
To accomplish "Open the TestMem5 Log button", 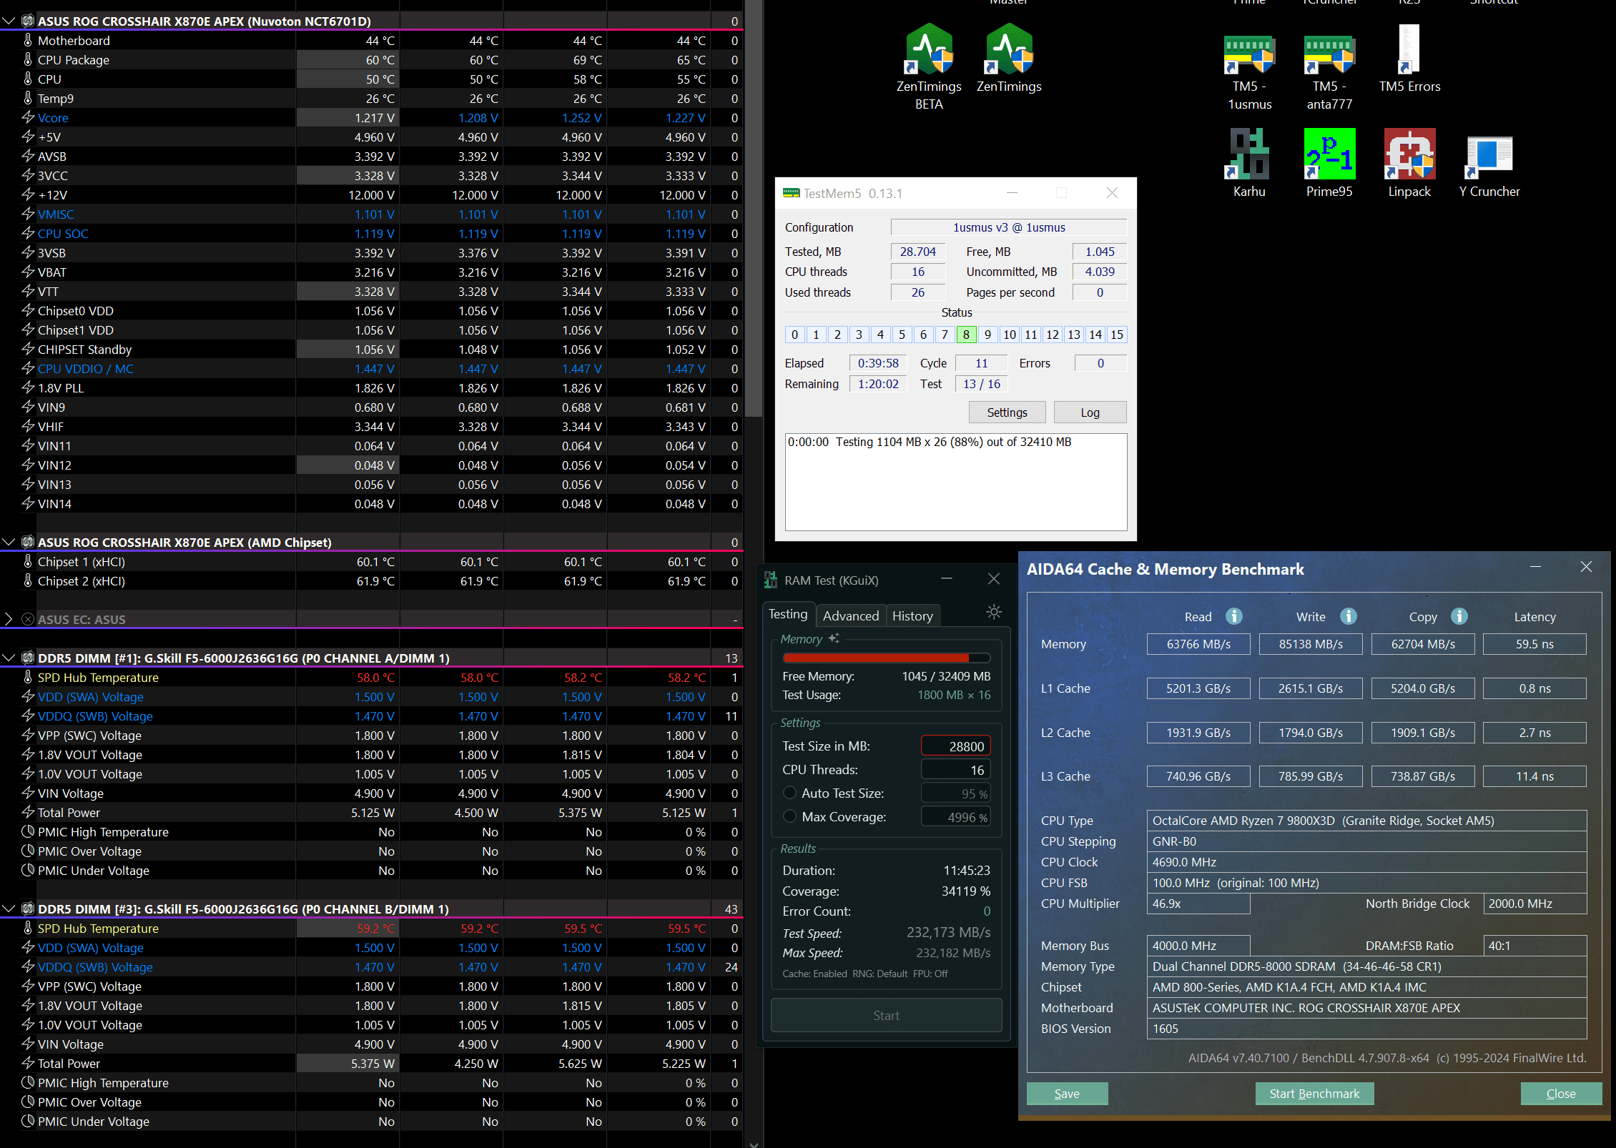I will pyautogui.click(x=1090, y=412).
